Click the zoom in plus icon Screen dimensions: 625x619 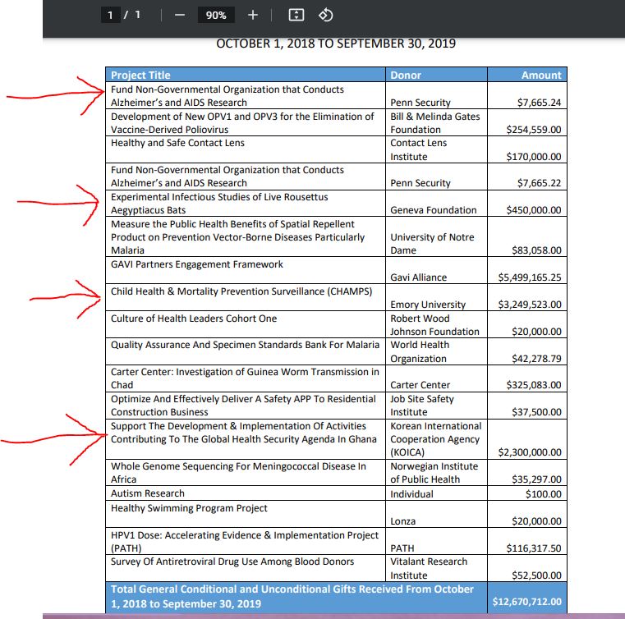click(253, 15)
